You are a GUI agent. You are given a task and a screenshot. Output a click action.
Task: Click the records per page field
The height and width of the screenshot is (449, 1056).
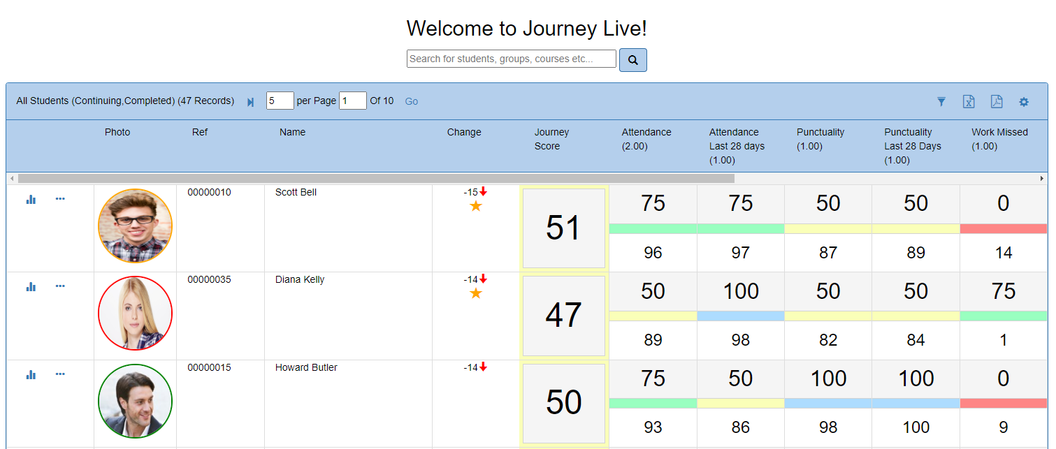[x=280, y=101]
